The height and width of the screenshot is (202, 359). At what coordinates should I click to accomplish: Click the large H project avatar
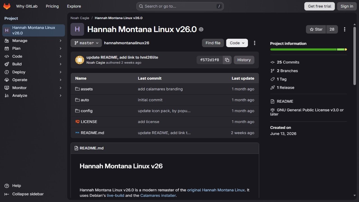click(77, 29)
